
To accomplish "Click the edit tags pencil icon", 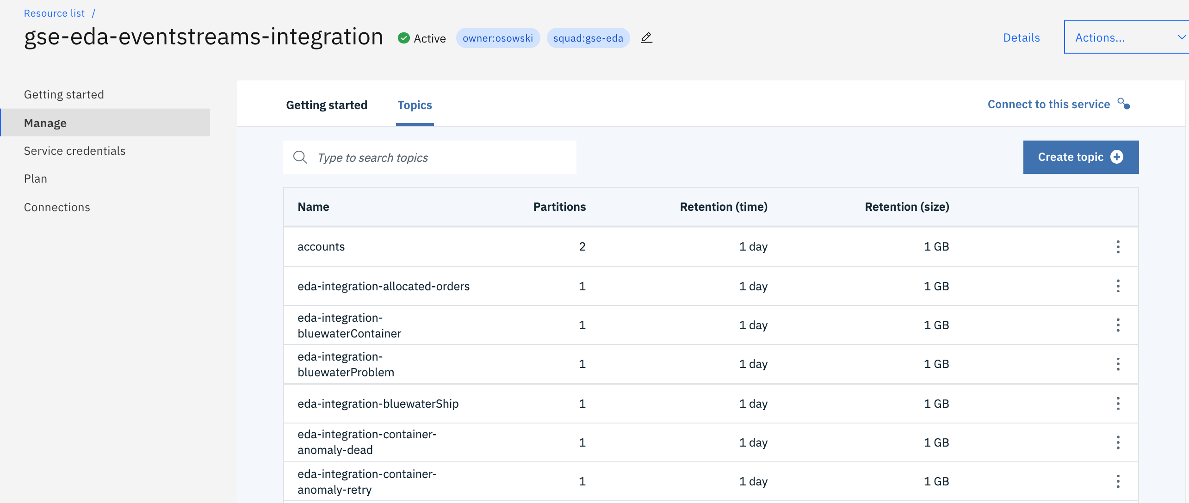I will click(646, 38).
